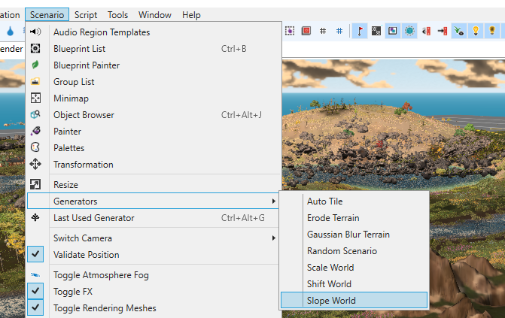This screenshot has width=505, height=318.
Task: Open Audio Region Templates
Action: coord(153,32)
